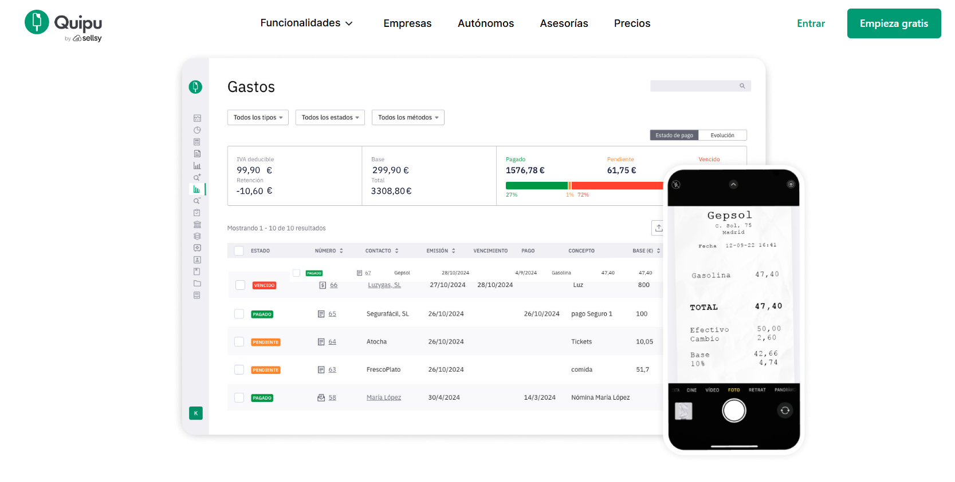The width and height of the screenshot is (955, 482).
Task: Open the clipboard check sidebar icon
Action: click(197, 213)
